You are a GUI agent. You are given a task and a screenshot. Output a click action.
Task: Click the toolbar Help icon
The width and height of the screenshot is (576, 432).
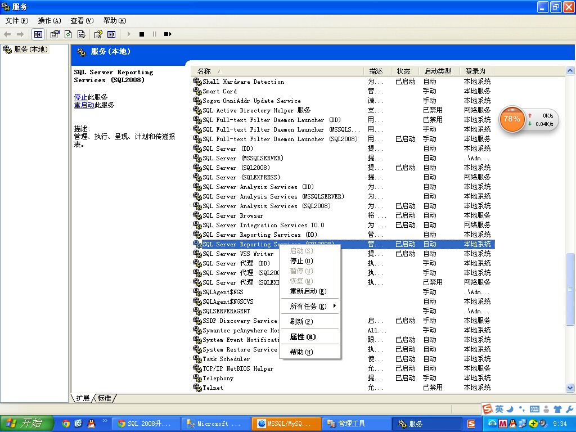click(x=98, y=34)
